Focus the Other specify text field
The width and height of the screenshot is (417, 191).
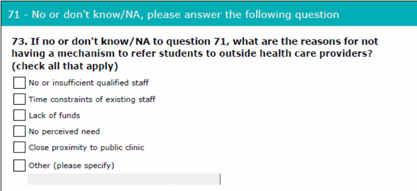click(124, 179)
